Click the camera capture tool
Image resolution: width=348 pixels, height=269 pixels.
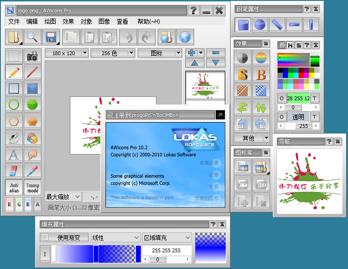click(32, 56)
